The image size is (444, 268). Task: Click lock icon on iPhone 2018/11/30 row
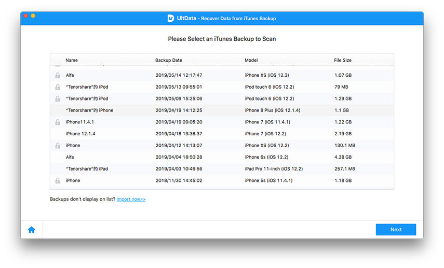pos(58,180)
